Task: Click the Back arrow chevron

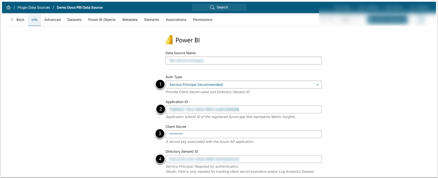Action: (12, 20)
